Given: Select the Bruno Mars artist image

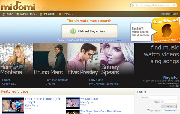Looking at the screenshot, I should (x=50, y=59).
